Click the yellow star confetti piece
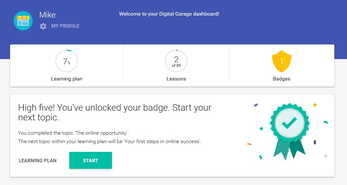This screenshot has height=185, width=347. (x=315, y=105)
